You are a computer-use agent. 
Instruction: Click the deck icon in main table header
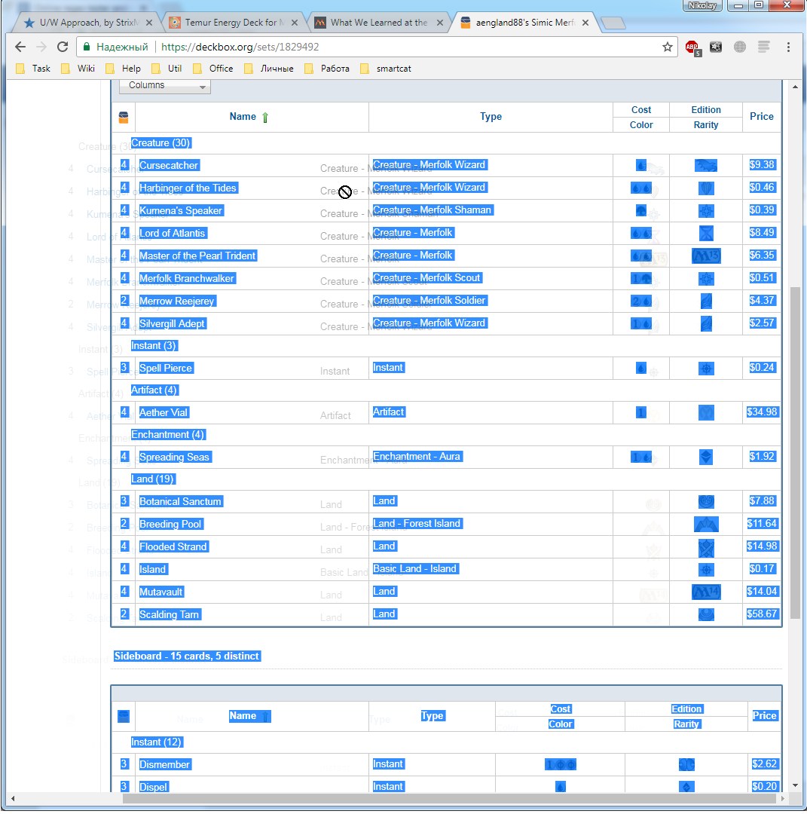click(x=124, y=118)
